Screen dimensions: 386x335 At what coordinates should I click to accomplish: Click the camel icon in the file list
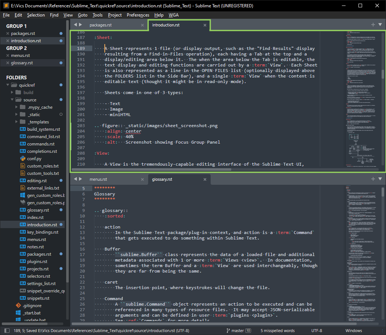click(22, 203)
